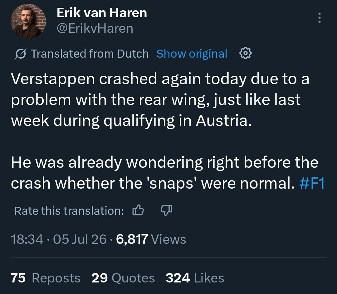This screenshot has width=337, height=294.
Task: Open the three-dot more options menu
Action: 320,18
